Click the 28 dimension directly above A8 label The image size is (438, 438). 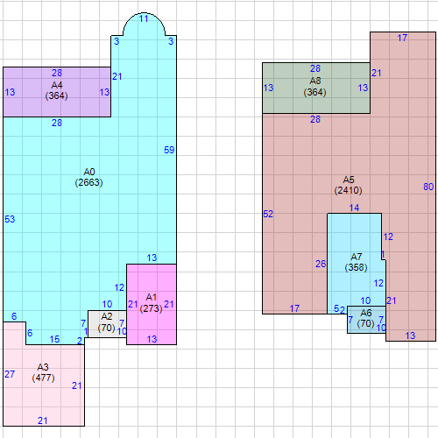click(x=315, y=68)
